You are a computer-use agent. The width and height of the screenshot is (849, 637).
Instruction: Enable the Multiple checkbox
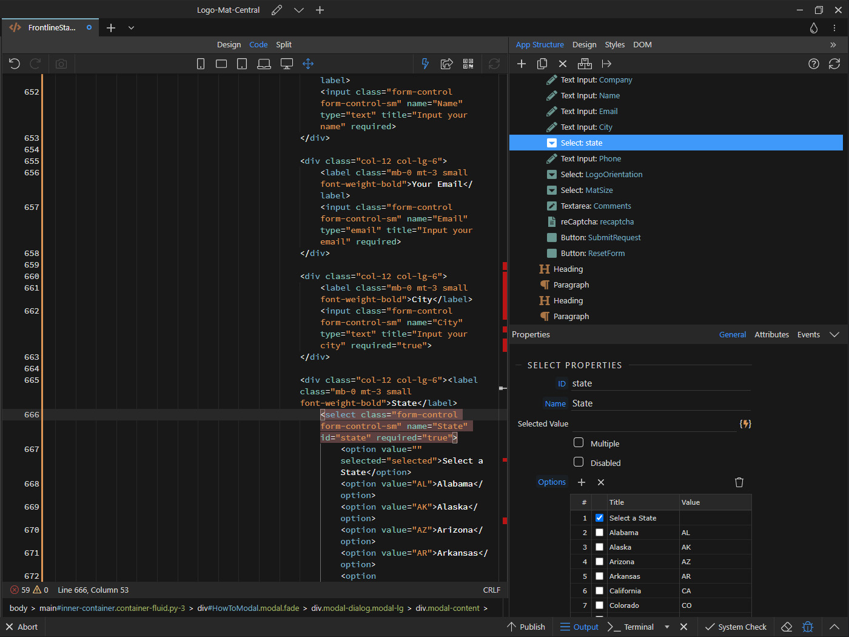(x=579, y=443)
